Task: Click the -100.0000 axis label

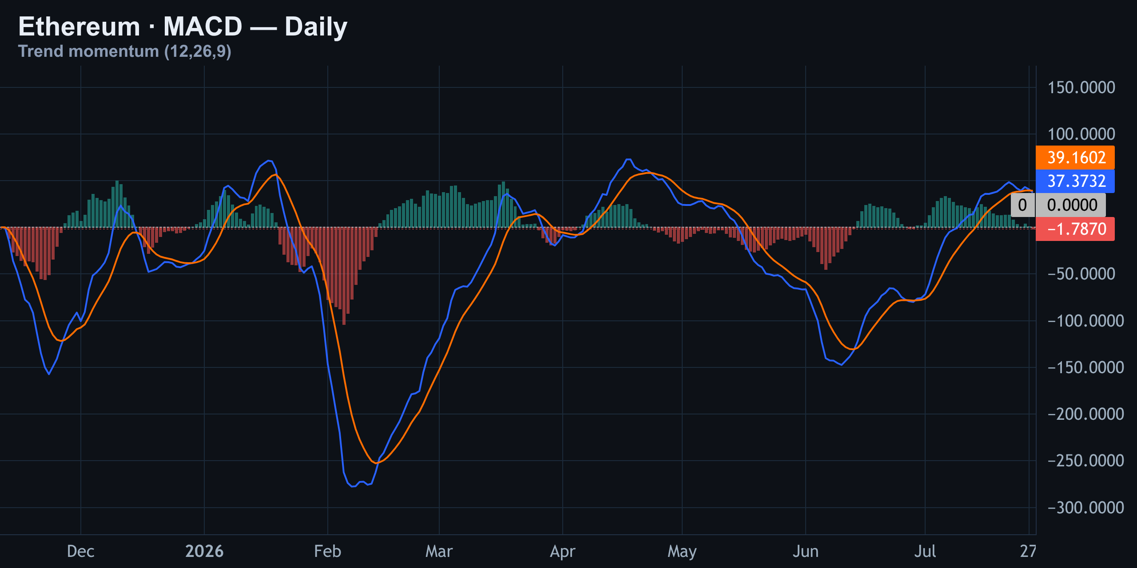Action: pos(1086,321)
